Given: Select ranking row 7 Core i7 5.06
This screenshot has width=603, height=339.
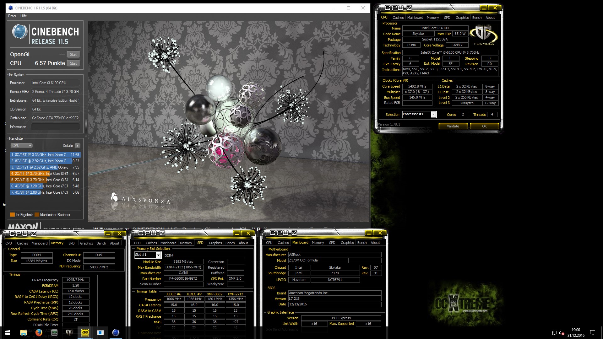Looking at the screenshot, I should (x=45, y=192).
